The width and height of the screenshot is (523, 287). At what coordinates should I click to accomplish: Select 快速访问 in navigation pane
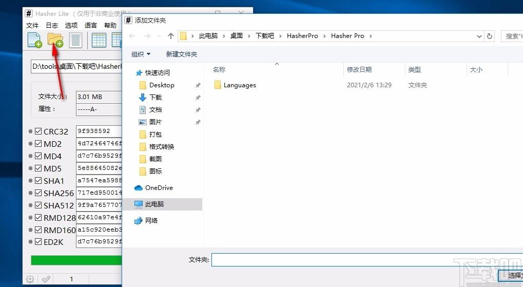point(157,73)
